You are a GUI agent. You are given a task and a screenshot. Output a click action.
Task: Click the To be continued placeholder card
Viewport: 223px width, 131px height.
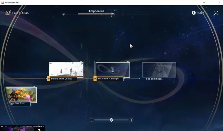coord(159,70)
